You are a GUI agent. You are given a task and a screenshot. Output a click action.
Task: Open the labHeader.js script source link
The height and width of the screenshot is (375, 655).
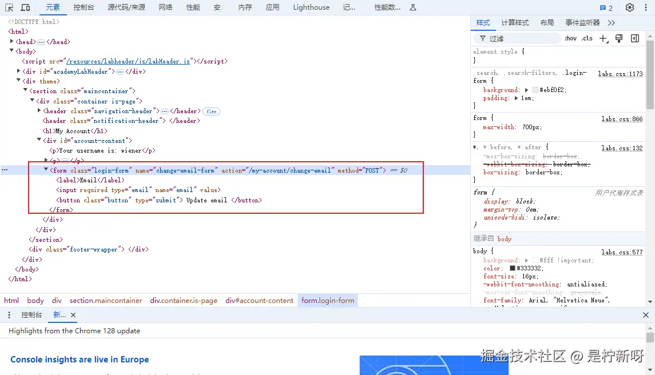point(128,61)
